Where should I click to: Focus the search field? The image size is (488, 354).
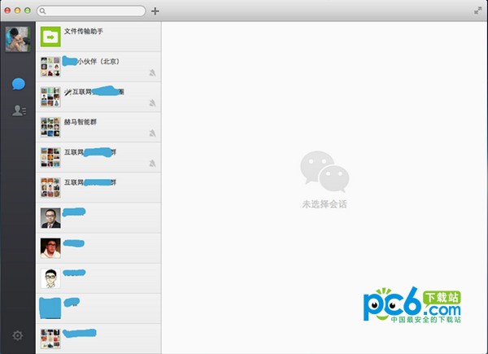point(91,11)
